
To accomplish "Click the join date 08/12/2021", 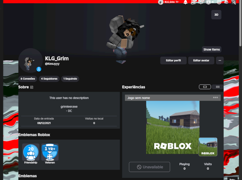I will (x=44, y=123).
